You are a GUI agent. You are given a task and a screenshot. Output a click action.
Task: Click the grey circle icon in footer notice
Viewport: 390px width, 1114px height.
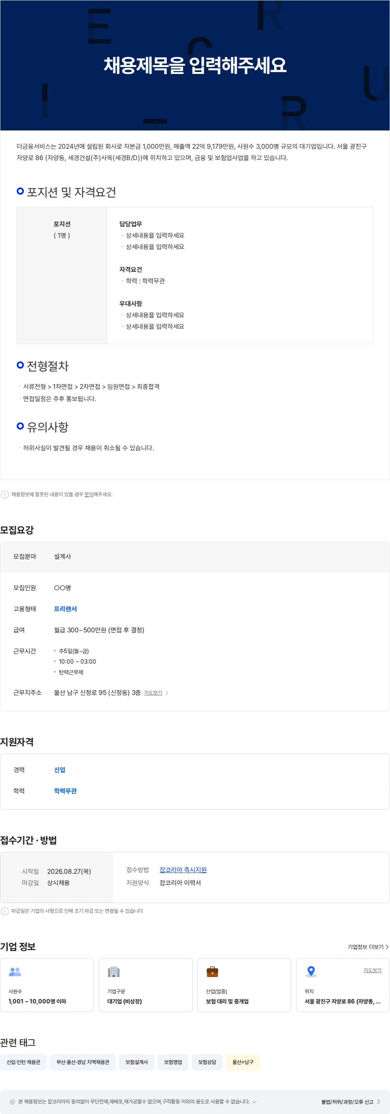point(13,1101)
